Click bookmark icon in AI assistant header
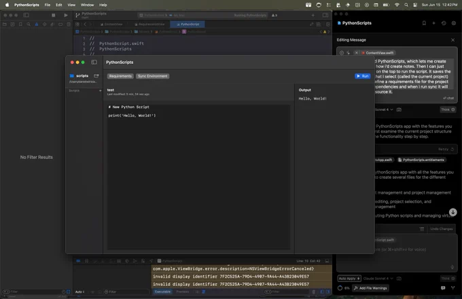Viewport: 462px width, 299px height. point(424,23)
